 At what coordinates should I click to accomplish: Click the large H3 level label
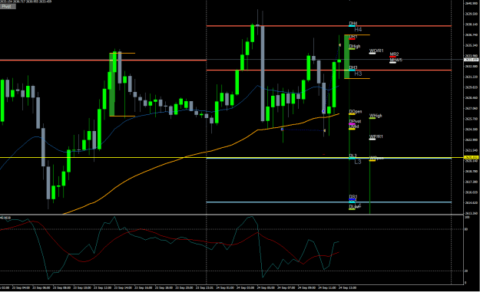tap(358, 74)
